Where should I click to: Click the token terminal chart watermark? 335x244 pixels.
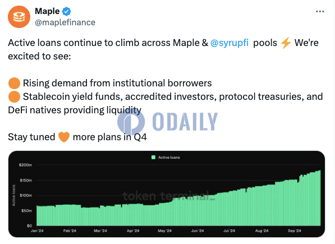[169, 196]
